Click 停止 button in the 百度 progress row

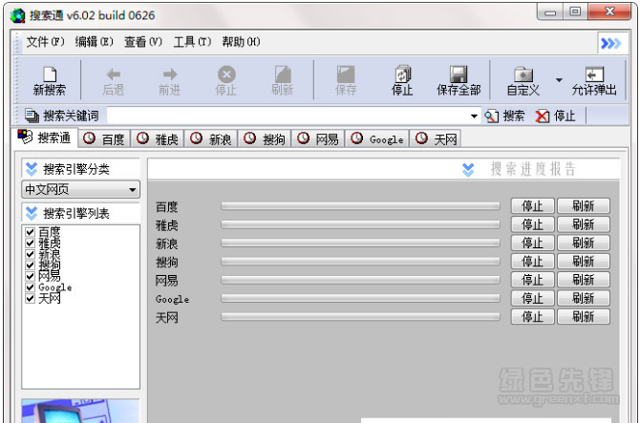pos(533,206)
